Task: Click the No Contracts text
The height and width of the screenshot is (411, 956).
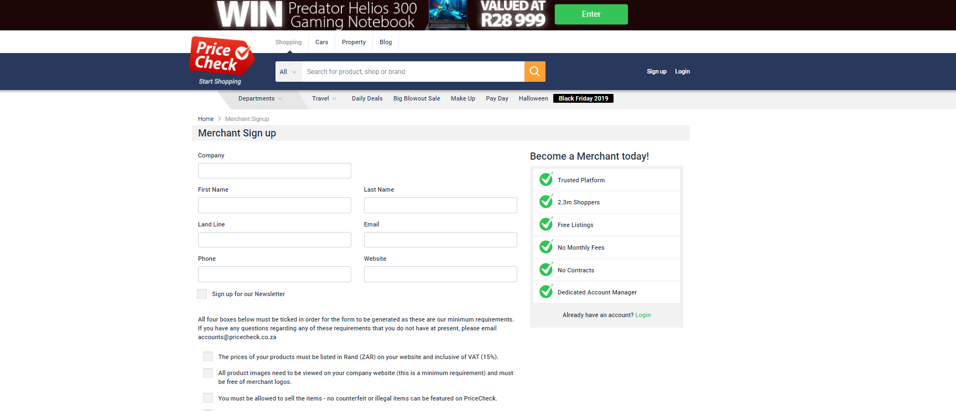Action: coord(576,270)
